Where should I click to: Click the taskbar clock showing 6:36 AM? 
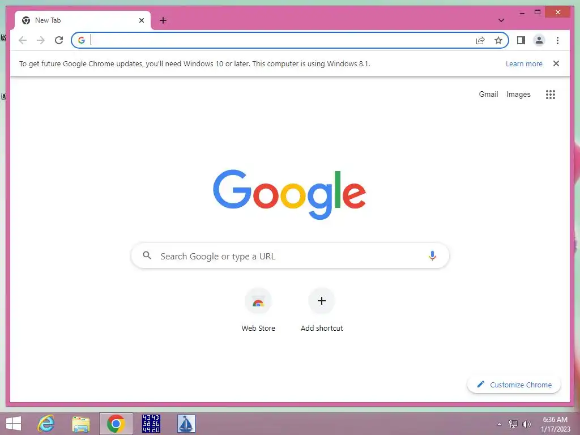tap(556, 424)
